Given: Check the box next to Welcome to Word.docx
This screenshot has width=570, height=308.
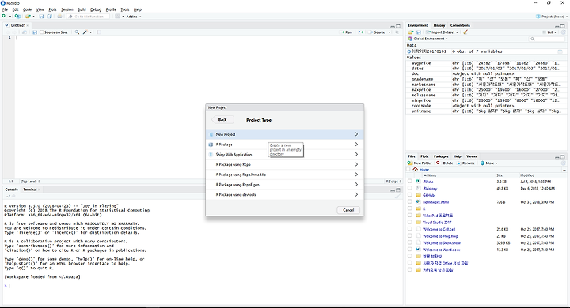Looking at the screenshot, I should [410, 250].
